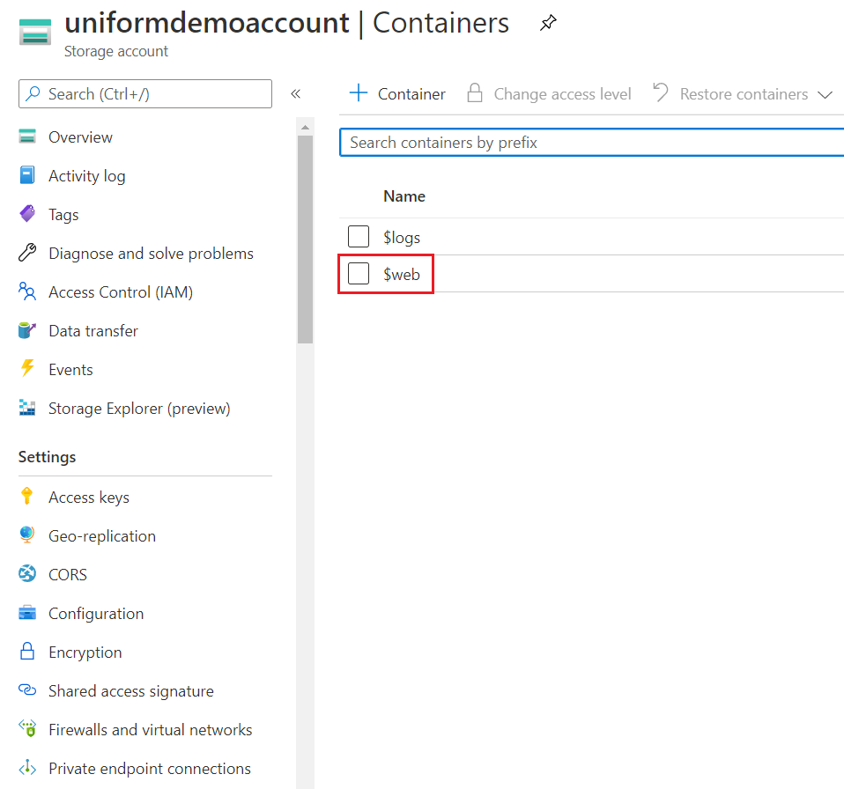The image size is (844, 789).
Task: Tick the checkbox for the $logs container
Action: (359, 237)
